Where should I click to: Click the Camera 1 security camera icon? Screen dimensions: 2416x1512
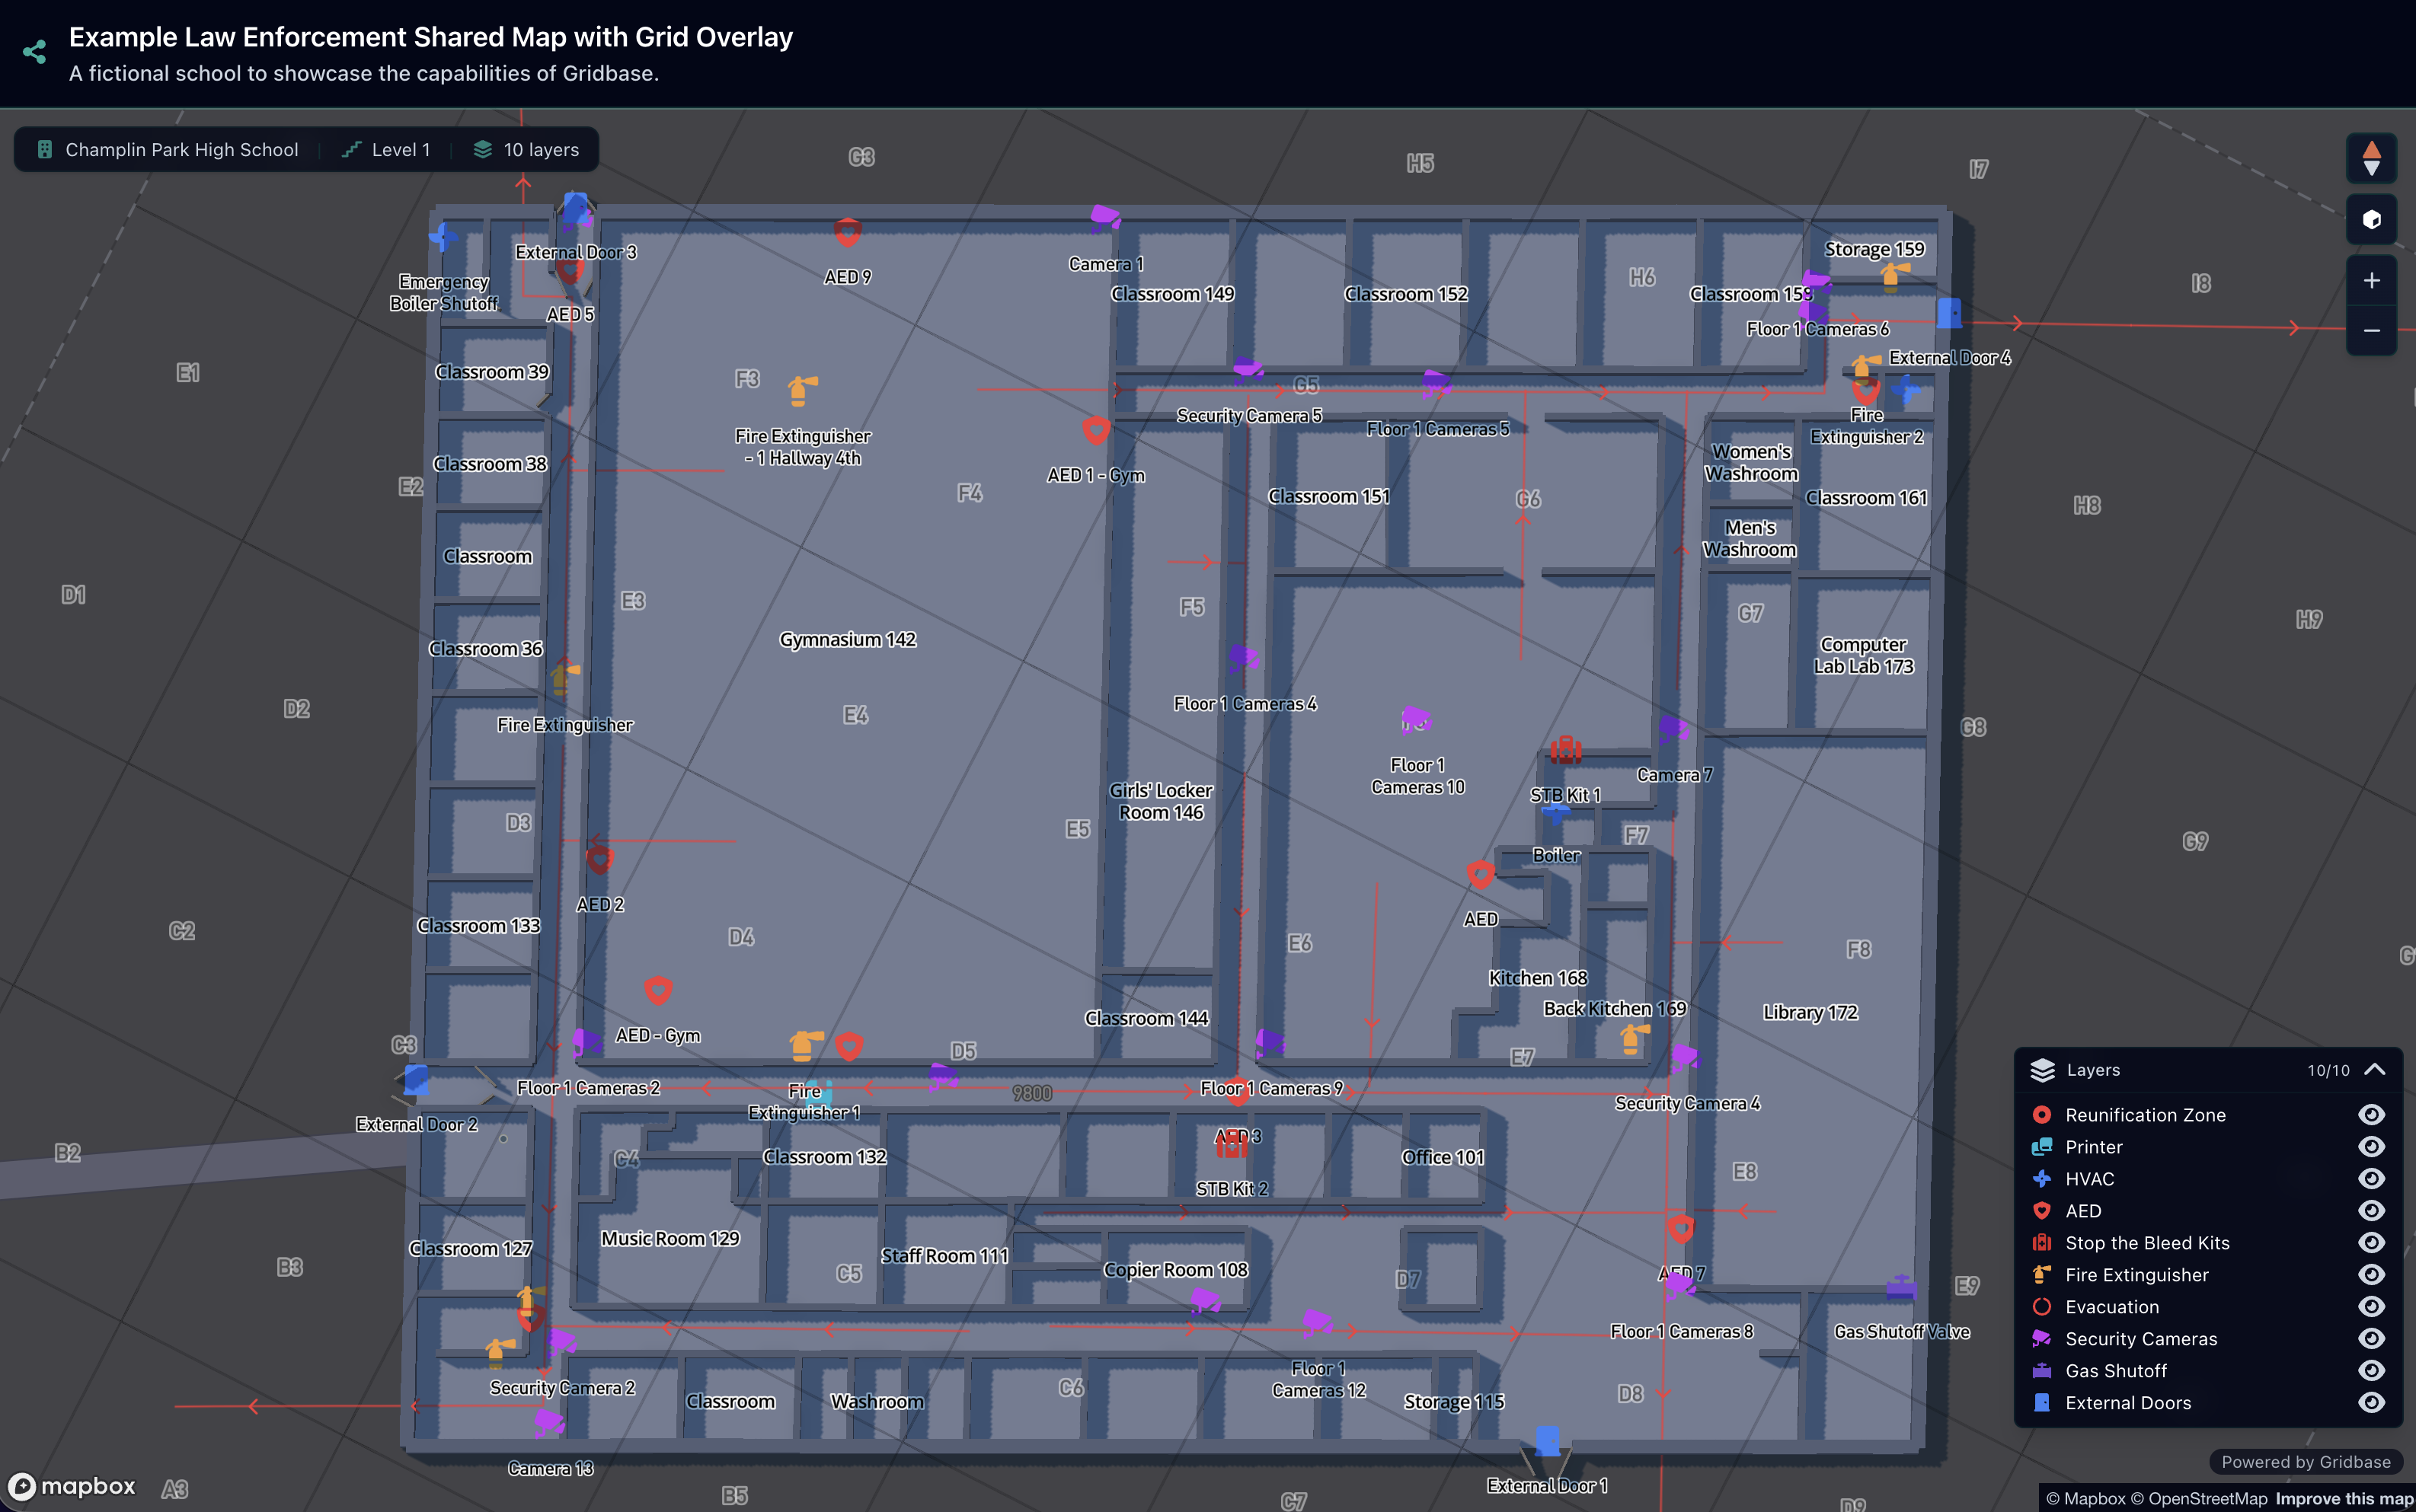click(1104, 218)
